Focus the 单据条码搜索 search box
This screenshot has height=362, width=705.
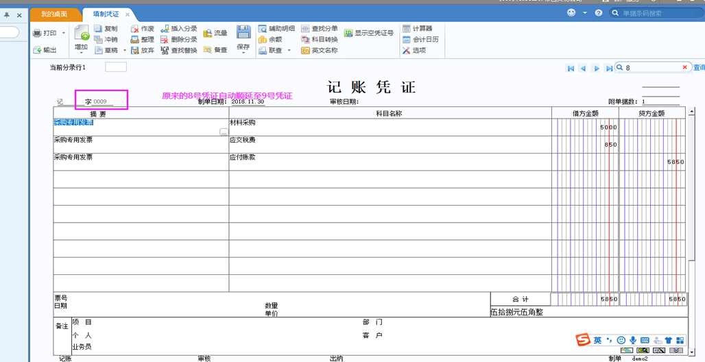tap(655, 14)
